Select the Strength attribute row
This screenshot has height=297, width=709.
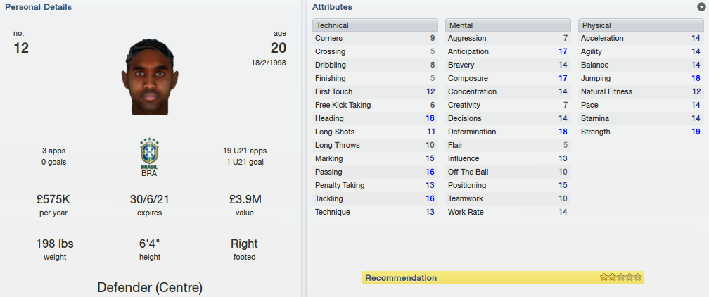[x=641, y=132]
